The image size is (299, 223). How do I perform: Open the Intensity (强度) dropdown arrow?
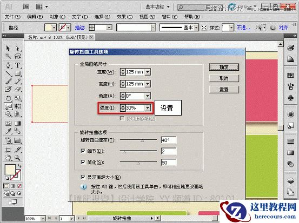[x=148, y=108]
